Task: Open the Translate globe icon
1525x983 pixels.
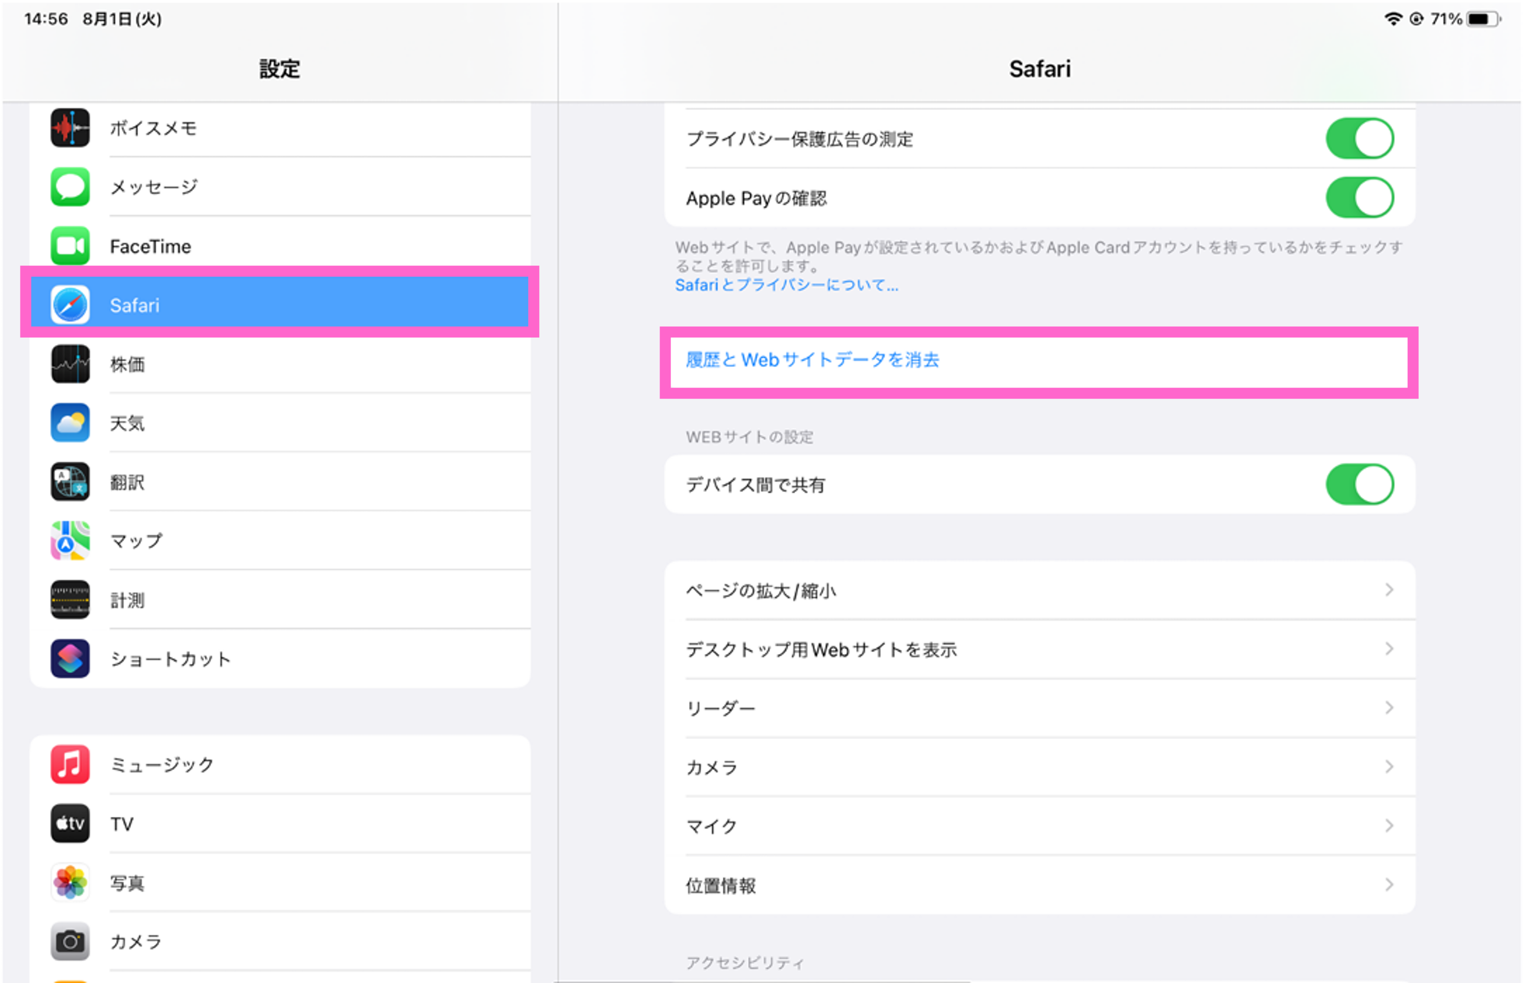Action: pyautogui.click(x=69, y=482)
